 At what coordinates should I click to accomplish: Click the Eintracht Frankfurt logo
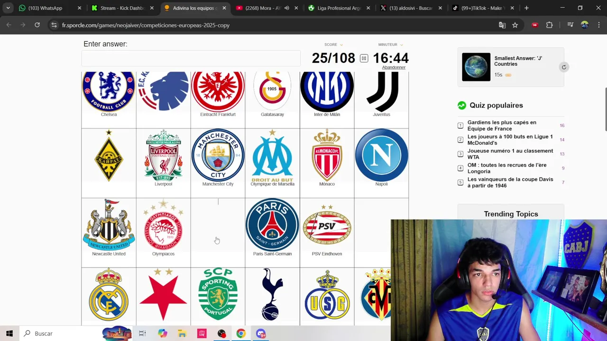coord(218,91)
